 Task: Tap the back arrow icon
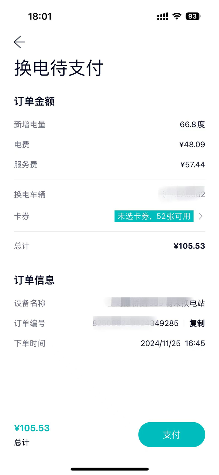[x=20, y=42]
